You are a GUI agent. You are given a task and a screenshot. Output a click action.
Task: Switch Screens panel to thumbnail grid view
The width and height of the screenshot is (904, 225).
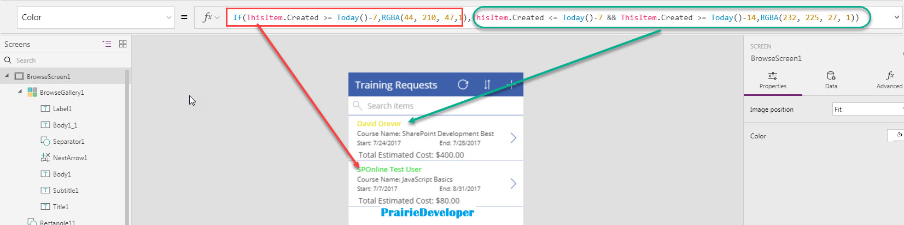123,44
